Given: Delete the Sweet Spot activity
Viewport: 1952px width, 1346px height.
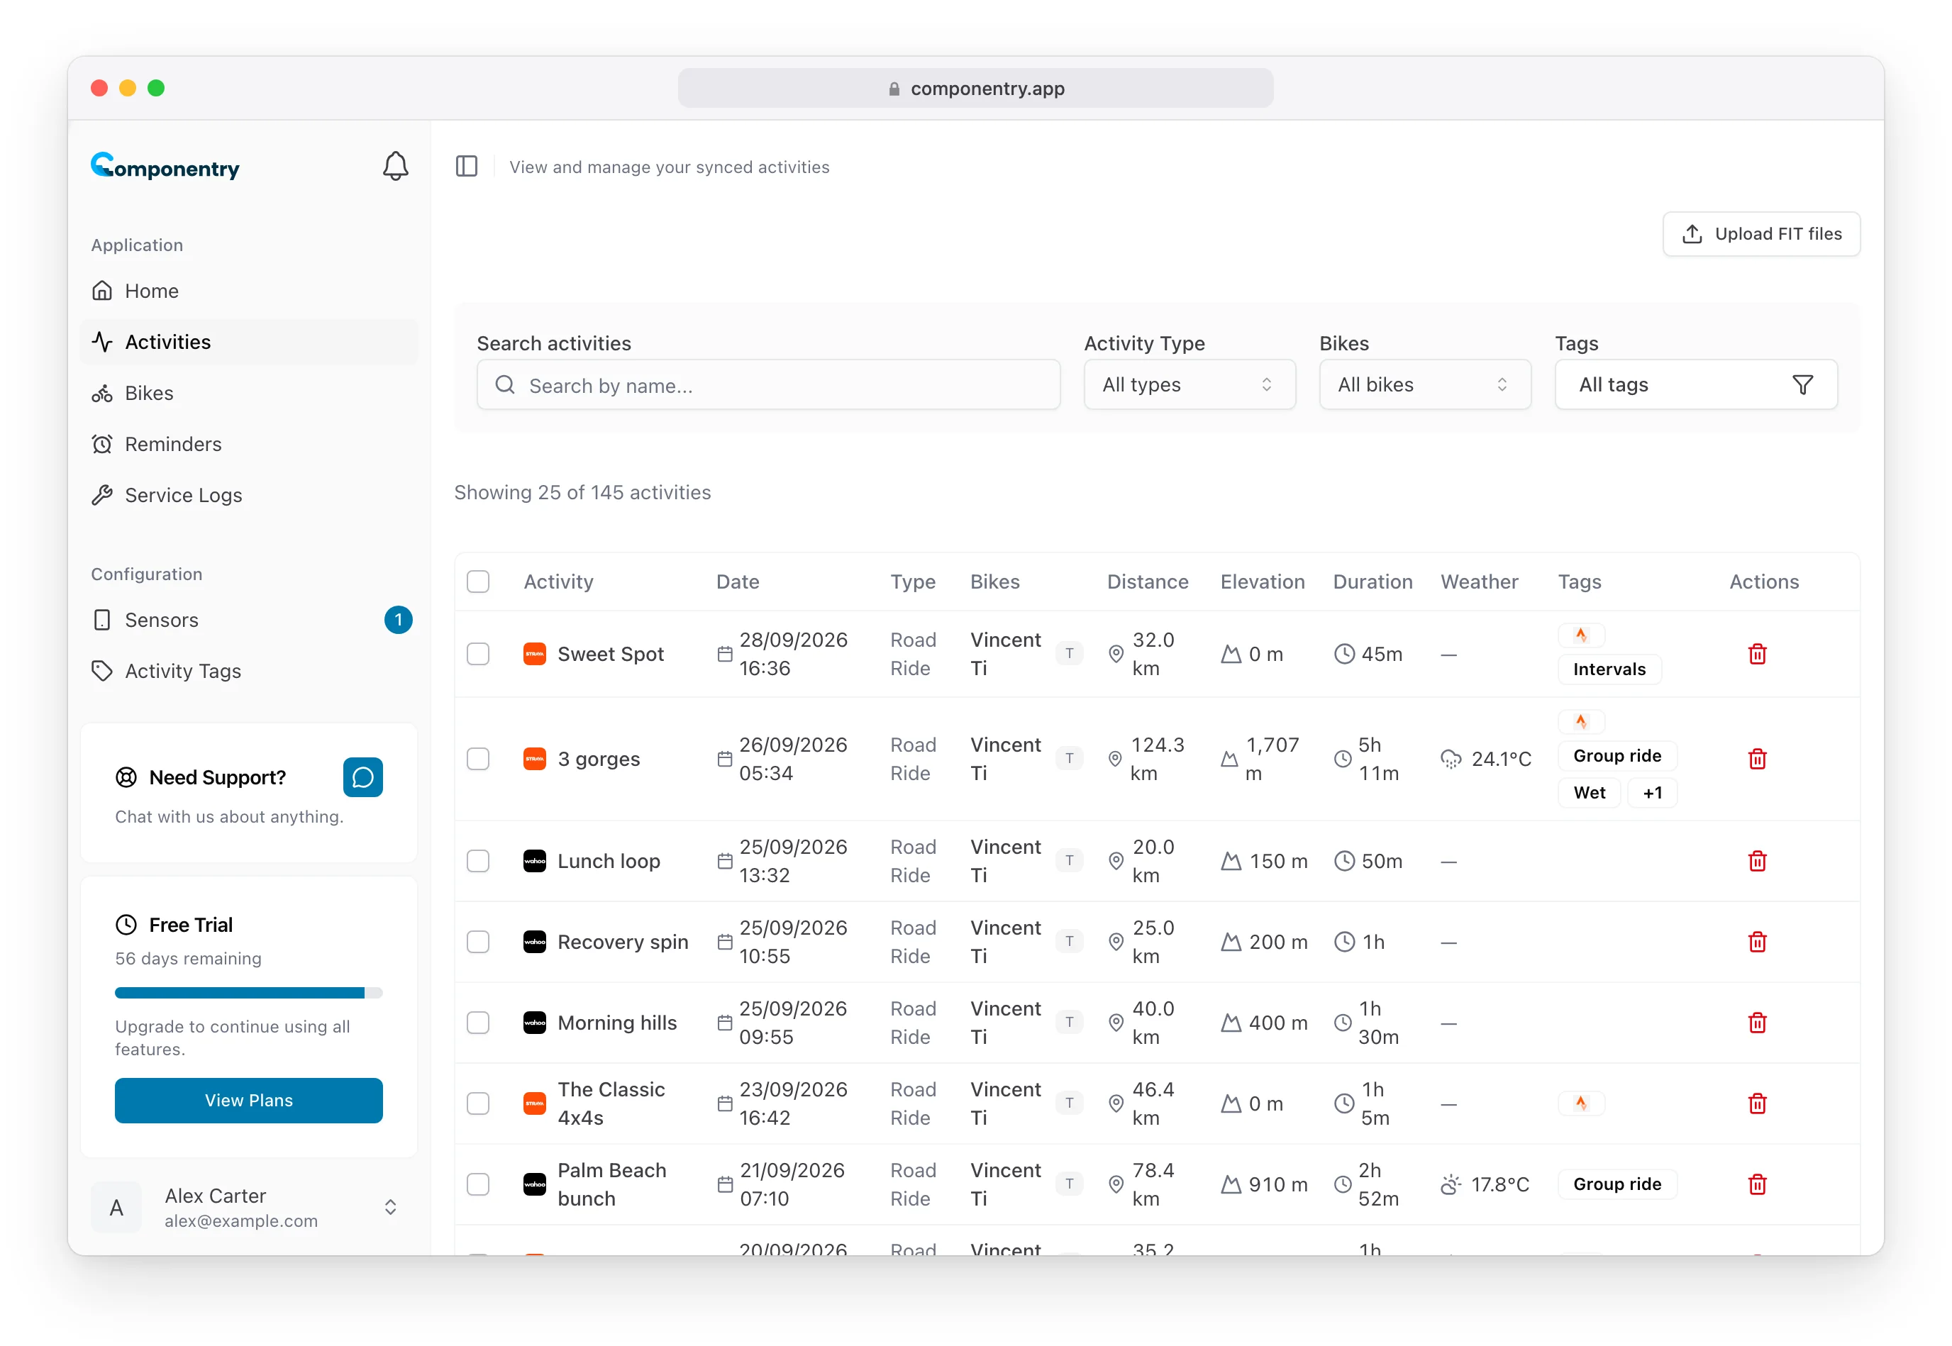Looking at the screenshot, I should (1756, 654).
